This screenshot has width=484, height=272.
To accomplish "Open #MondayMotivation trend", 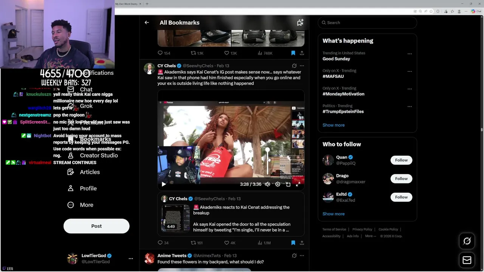I will pos(343,94).
